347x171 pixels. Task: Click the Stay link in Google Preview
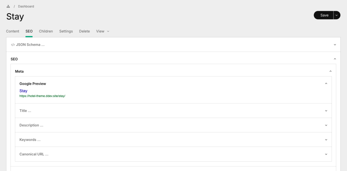pos(23,91)
